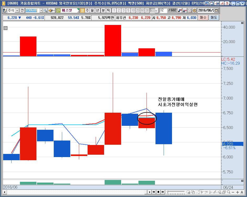The image size is (247, 197).
Task: Zoom in with the plus icon
Action: click(x=237, y=192)
